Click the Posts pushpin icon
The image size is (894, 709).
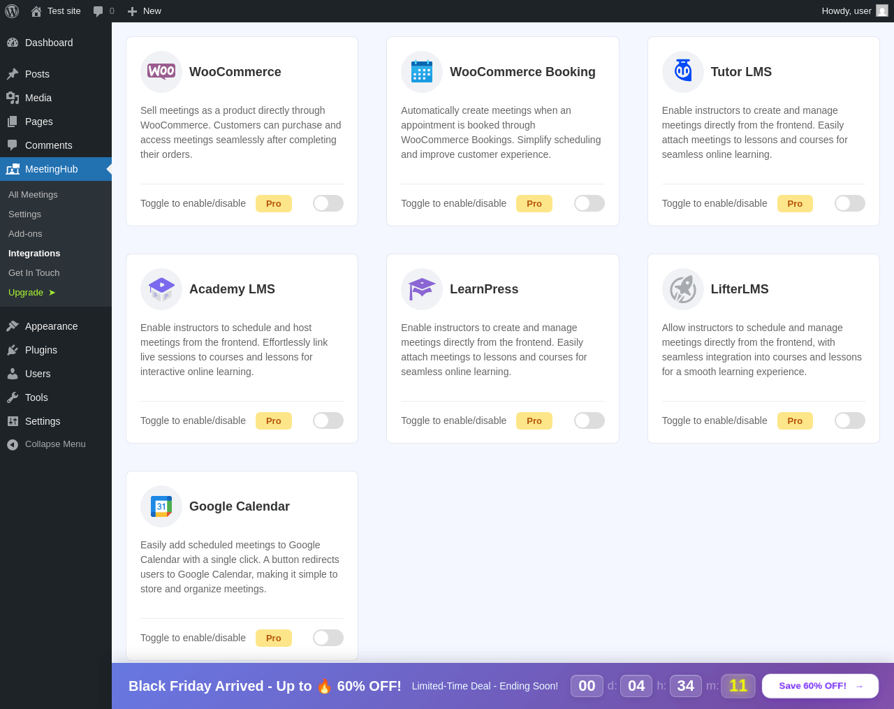point(13,74)
